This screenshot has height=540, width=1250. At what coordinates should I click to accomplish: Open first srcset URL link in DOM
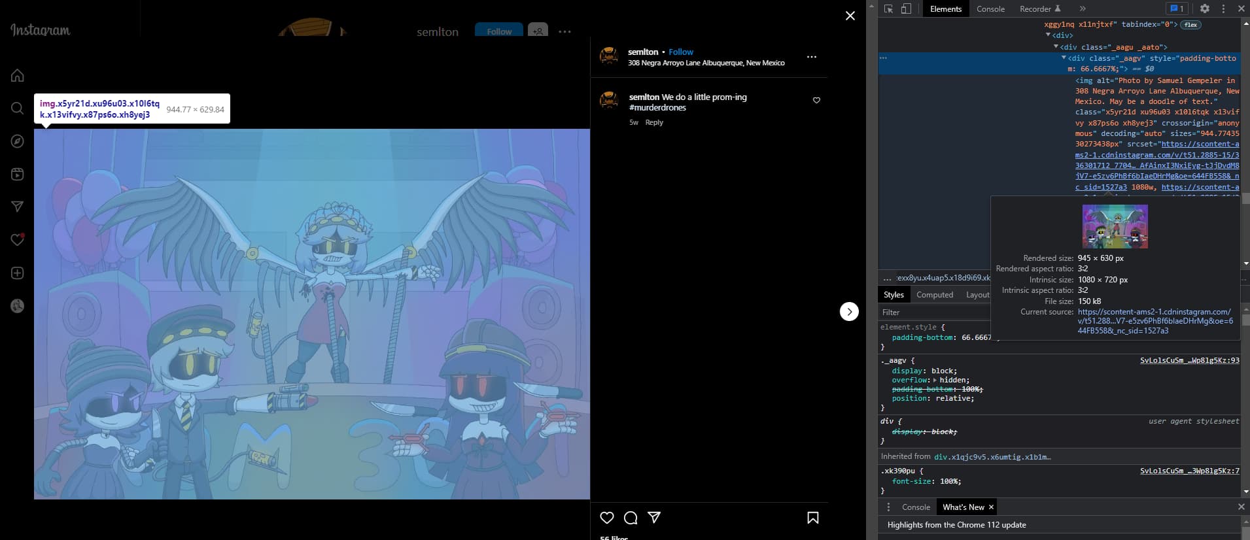tap(1156, 165)
